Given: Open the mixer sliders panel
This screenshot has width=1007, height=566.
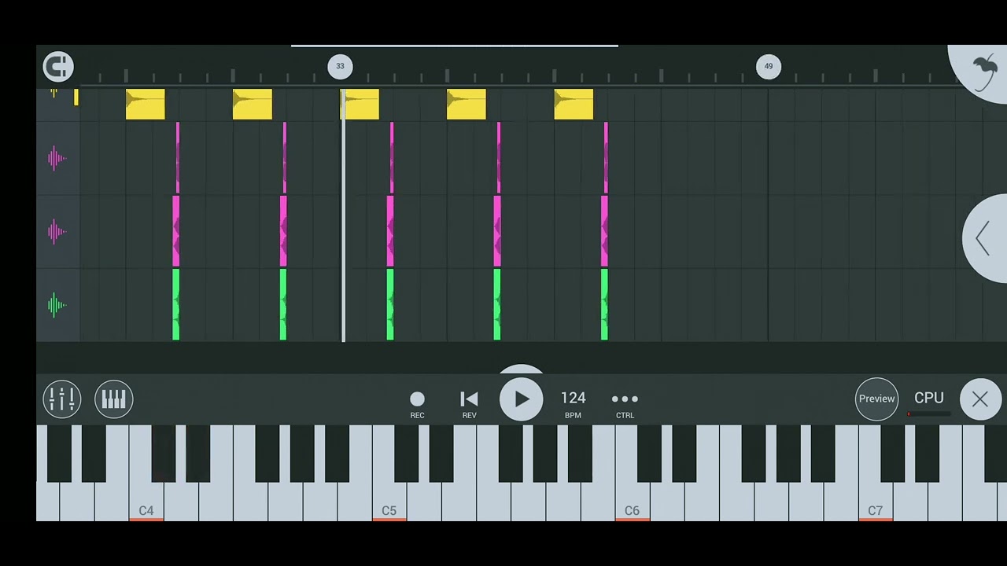Looking at the screenshot, I should (x=62, y=399).
